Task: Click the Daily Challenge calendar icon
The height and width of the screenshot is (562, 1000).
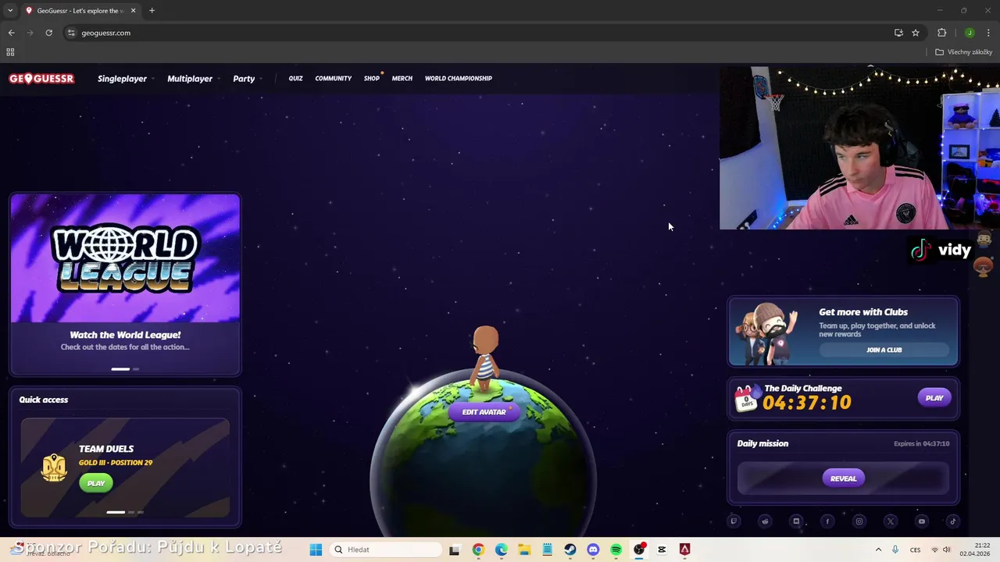Action: [747, 399]
